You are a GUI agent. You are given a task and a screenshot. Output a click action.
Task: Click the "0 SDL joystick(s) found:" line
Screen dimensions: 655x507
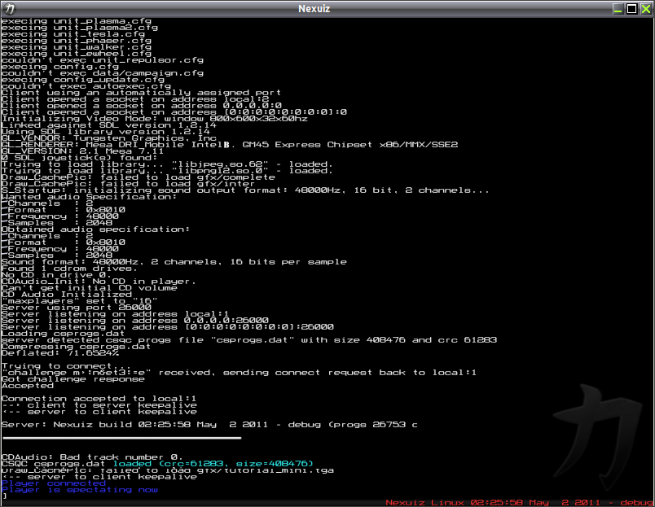[79, 158]
